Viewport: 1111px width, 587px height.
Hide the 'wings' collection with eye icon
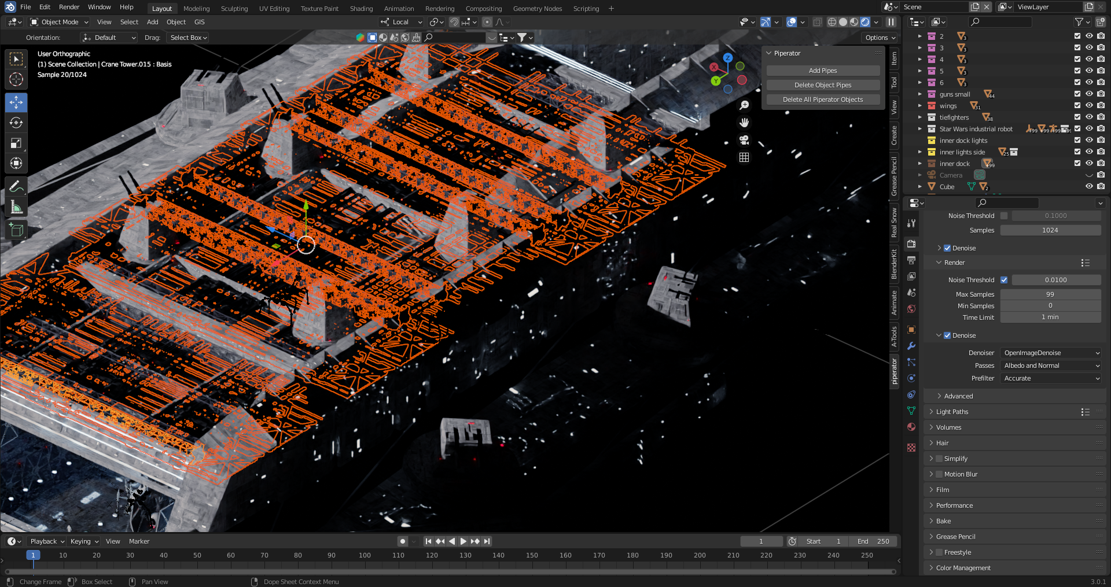point(1089,106)
